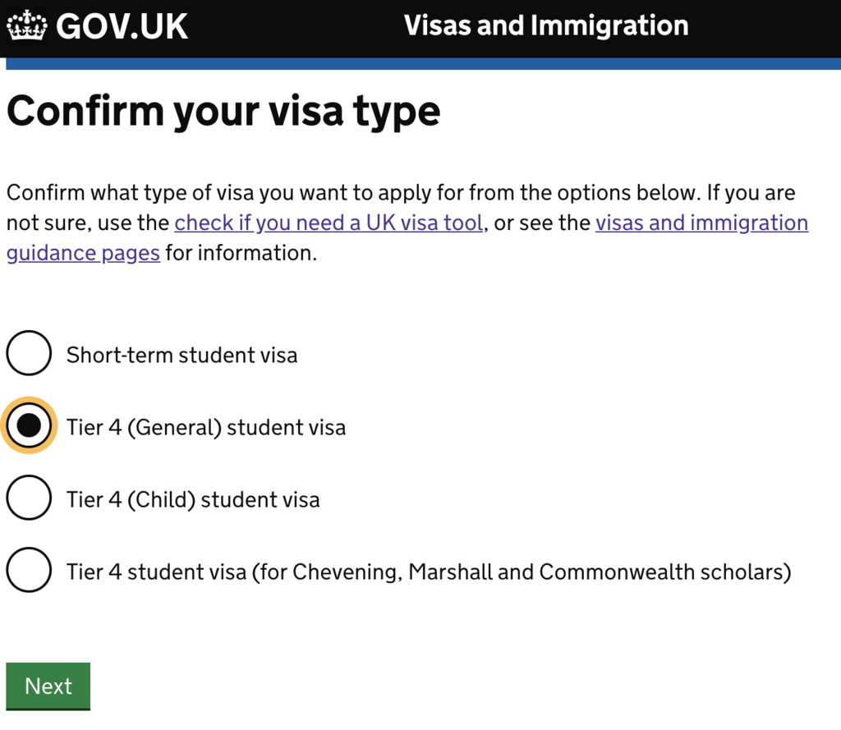Click the GOV.UK logo text
Screen dimensions: 841x730
(122, 25)
